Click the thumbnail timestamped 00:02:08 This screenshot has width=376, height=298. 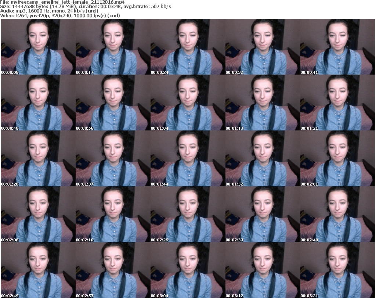tap(38, 214)
